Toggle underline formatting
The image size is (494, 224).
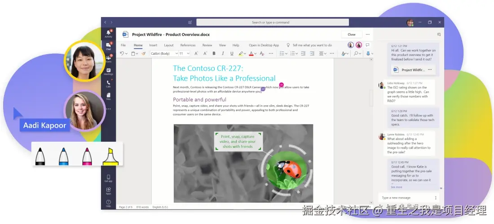[232, 53]
